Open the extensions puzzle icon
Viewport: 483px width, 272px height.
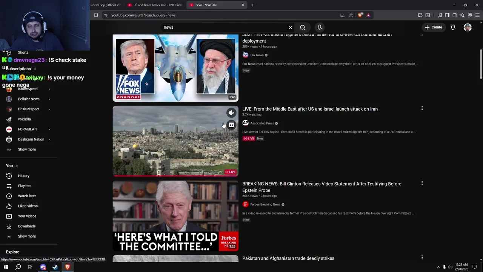click(420, 15)
